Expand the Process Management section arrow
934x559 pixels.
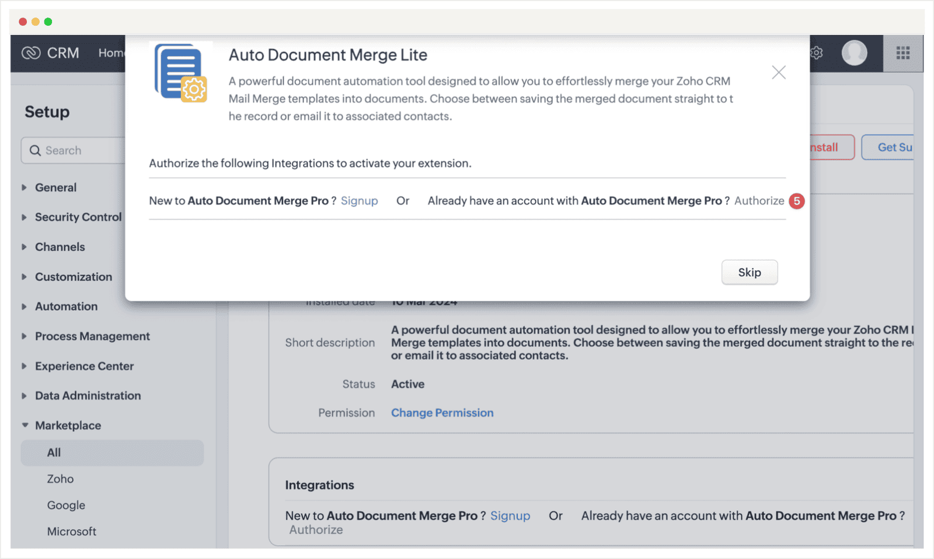[x=24, y=336]
